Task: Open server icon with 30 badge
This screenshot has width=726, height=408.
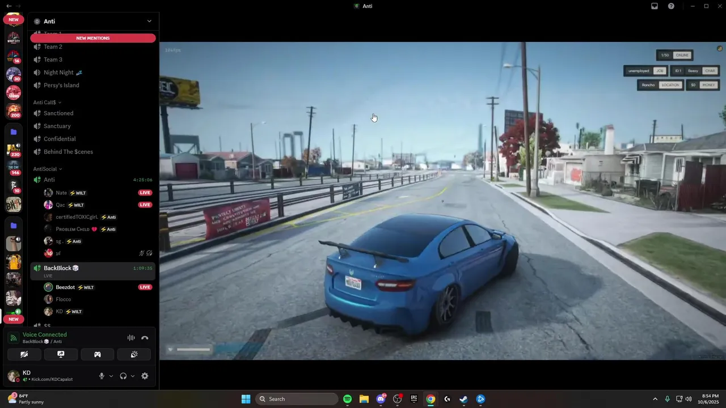Action: (x=14, y=75)
